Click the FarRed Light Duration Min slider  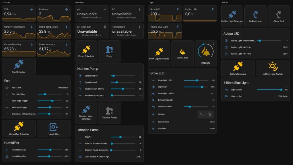point(269,41)
